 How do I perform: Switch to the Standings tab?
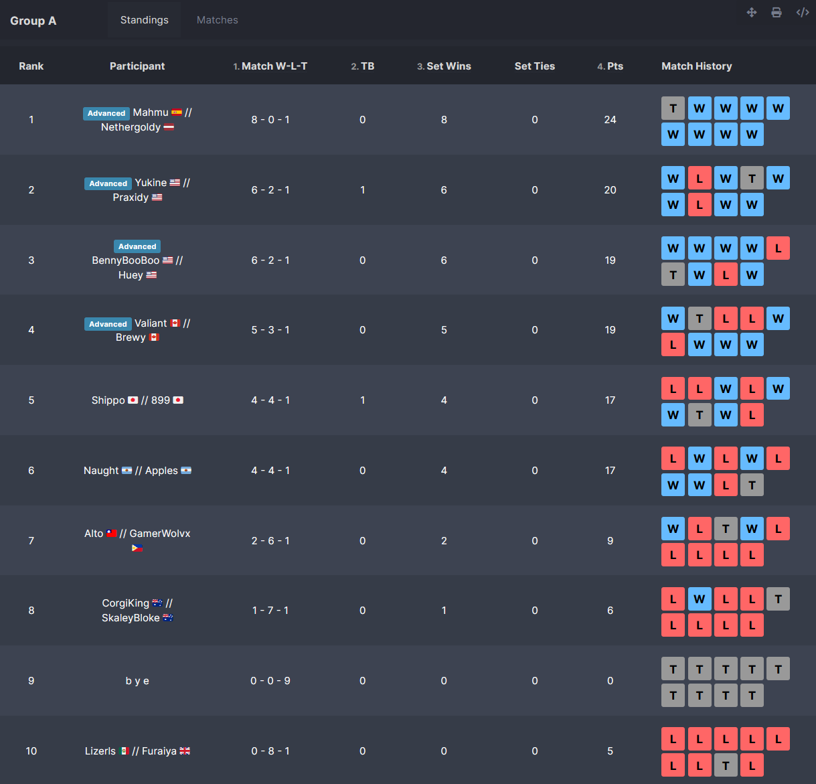[145, 20]
